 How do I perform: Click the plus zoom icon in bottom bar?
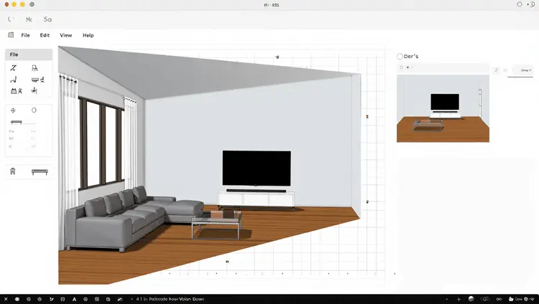coord(459,299)
